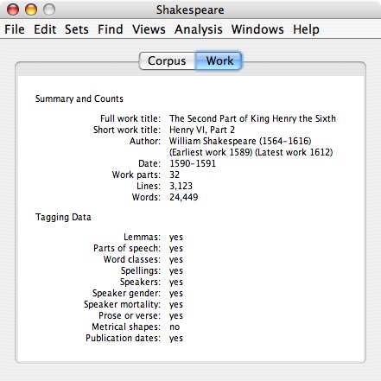381x381 pixels.
Task: Click the author text 'William Shakespeare (1564-1616)'
Action: click(240, 141)
